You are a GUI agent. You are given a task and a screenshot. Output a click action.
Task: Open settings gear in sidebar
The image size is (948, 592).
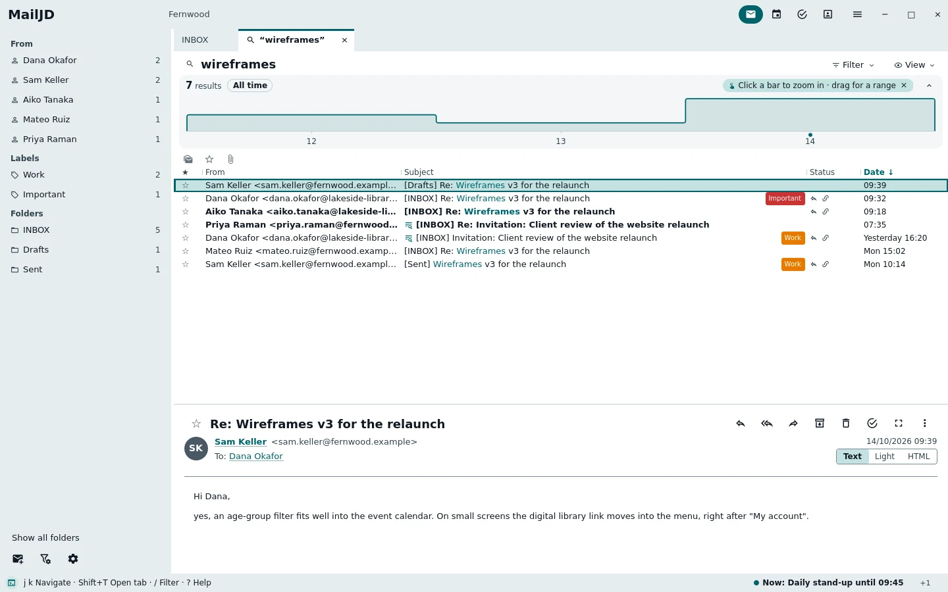pyautogui.click(x=73, y=559)
